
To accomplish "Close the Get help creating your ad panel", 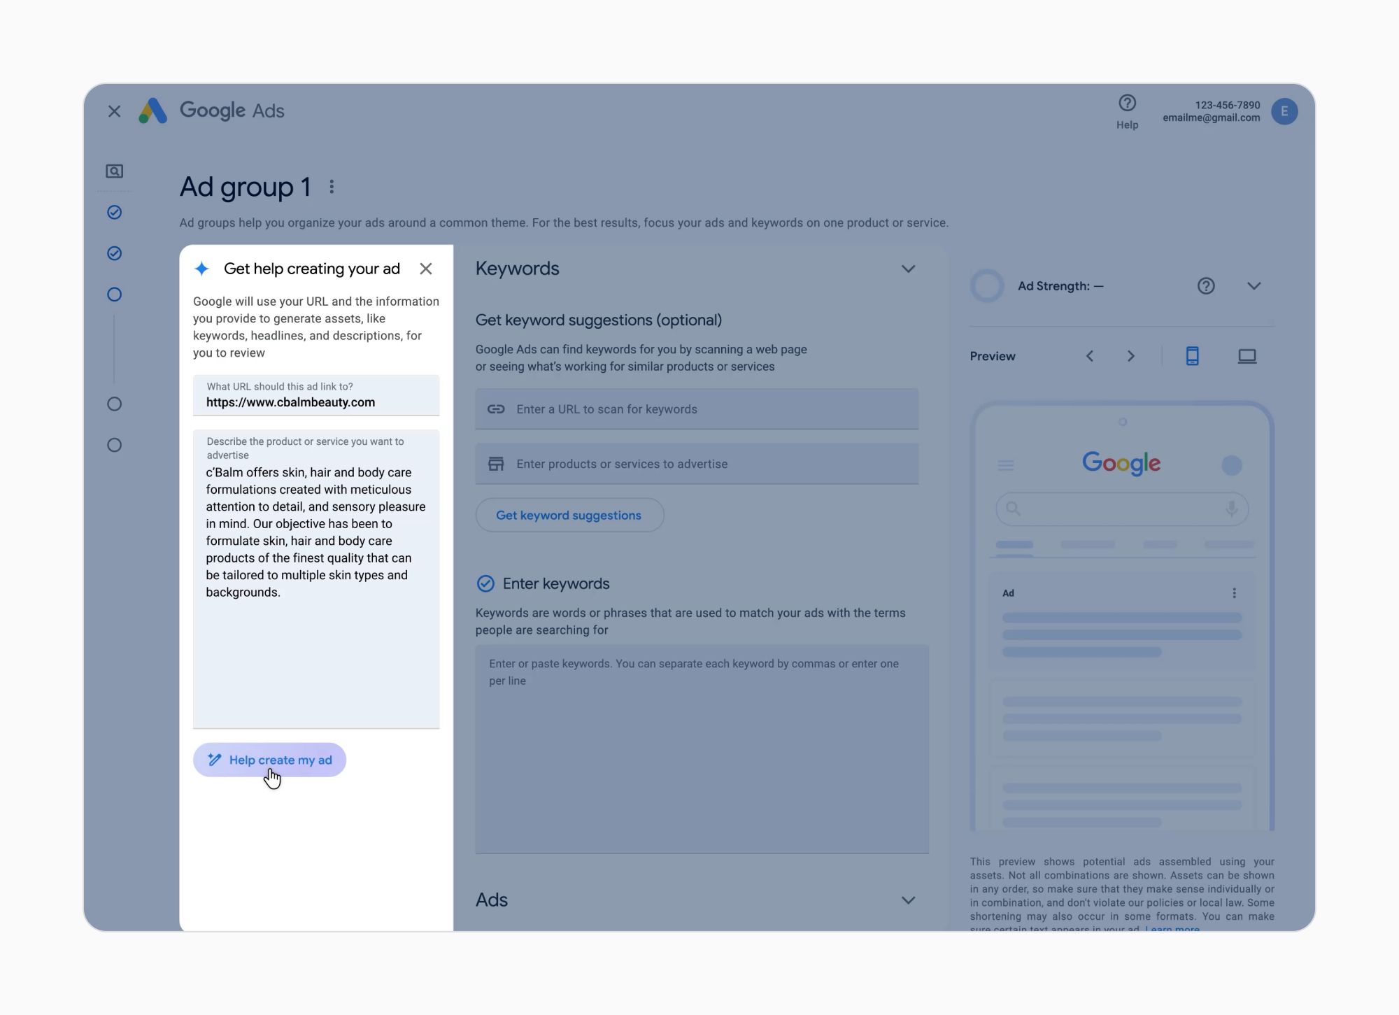I will tap(425, 269).
